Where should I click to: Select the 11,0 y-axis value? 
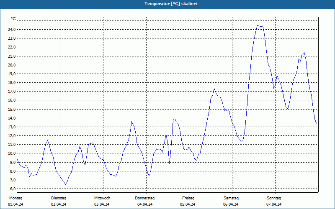click(x=12, y=145)
